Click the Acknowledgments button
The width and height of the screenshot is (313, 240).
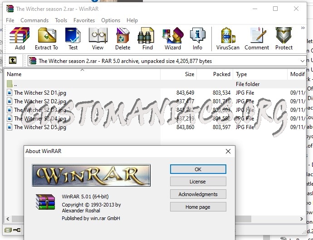click(x=198, y=194)
